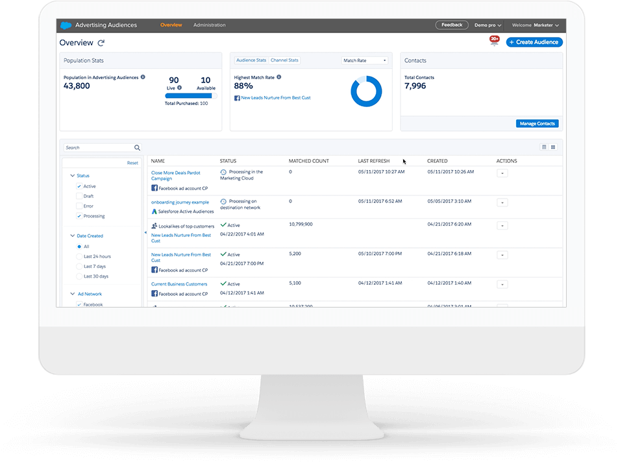Uncheck the Processing status filter
This screenshot has width=618, height=462.
(79, 216)
